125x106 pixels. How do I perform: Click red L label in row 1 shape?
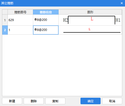click(x=92, y=19)
